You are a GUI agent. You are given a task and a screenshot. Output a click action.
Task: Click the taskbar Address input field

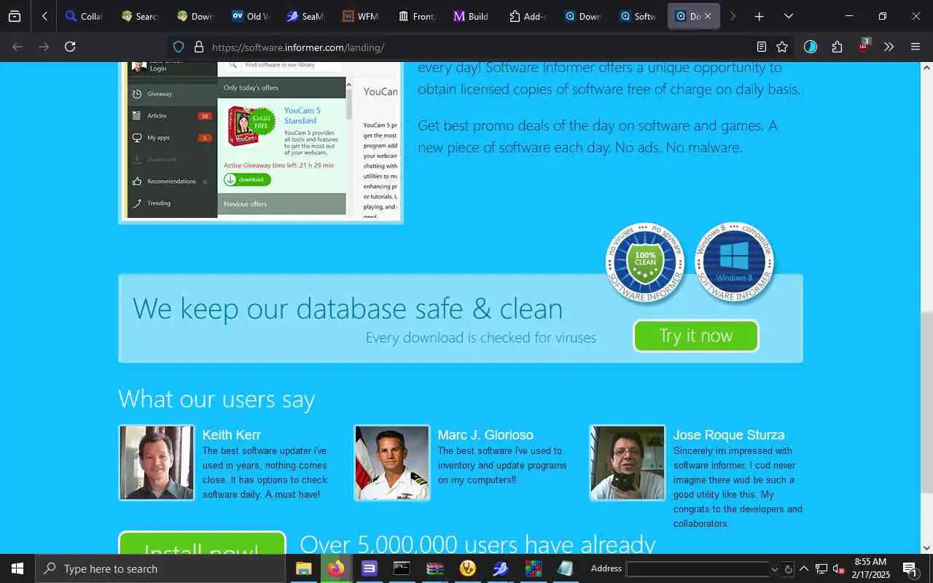tap(698, 568)
